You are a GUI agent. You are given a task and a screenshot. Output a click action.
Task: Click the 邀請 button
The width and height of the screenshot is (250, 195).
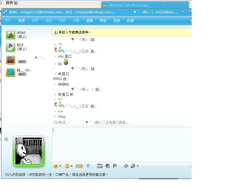pyautogui.click(x=89, y=20)
